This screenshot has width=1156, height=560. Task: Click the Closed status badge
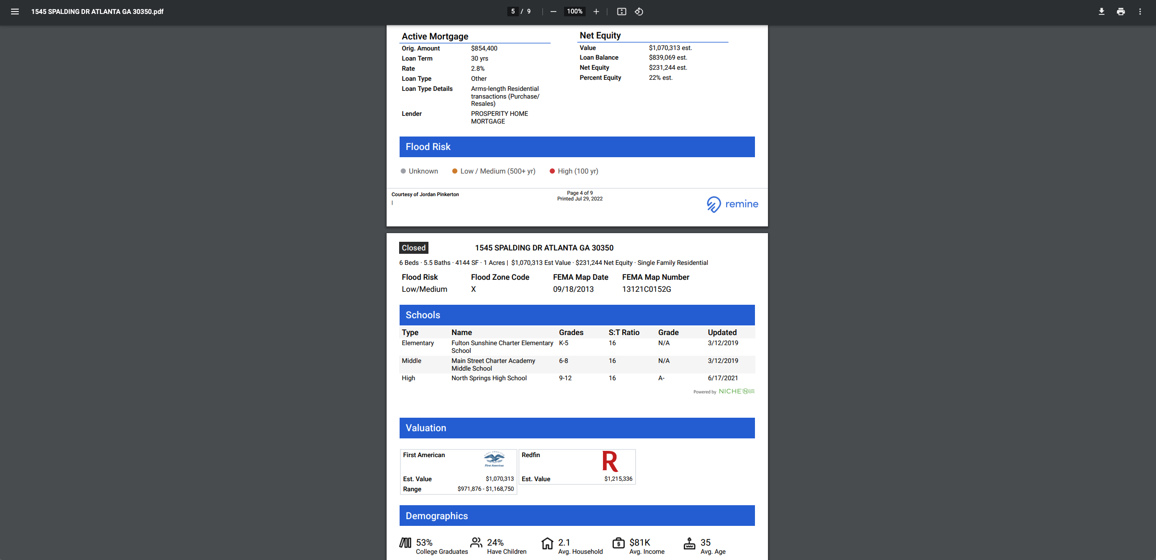click(x=414, y=248)
